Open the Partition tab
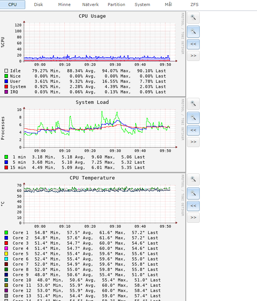Screen dimensions: 257x301 116,5
